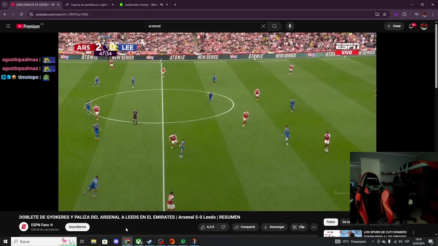The width and height of the screenshot is (438, 246).
Task: Open the YouTube hamburger guide menu
Action: point(8,26)
